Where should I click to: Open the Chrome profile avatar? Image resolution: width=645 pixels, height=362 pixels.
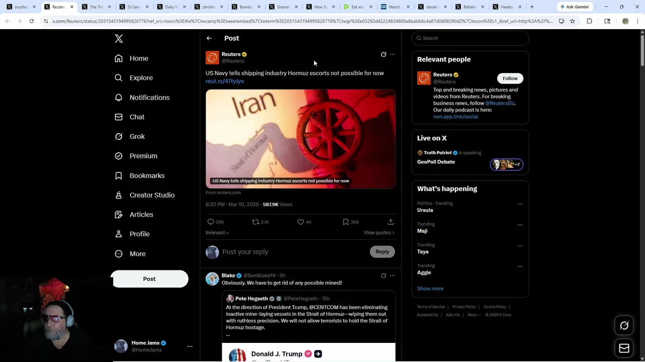[625, 21]
